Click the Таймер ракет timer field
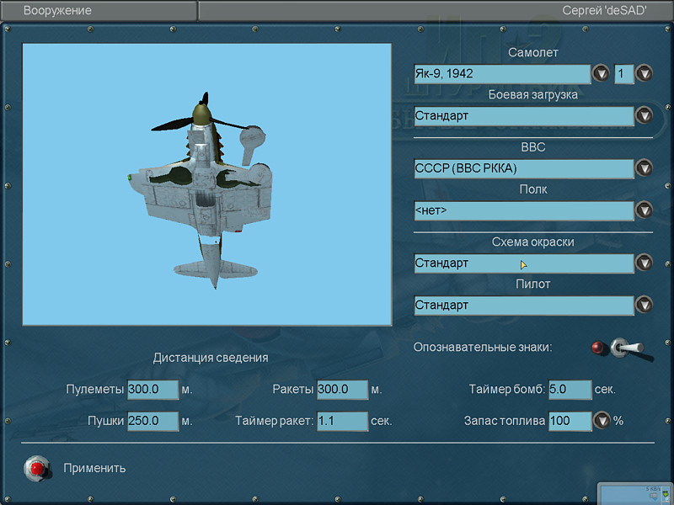 pos(342,420)
